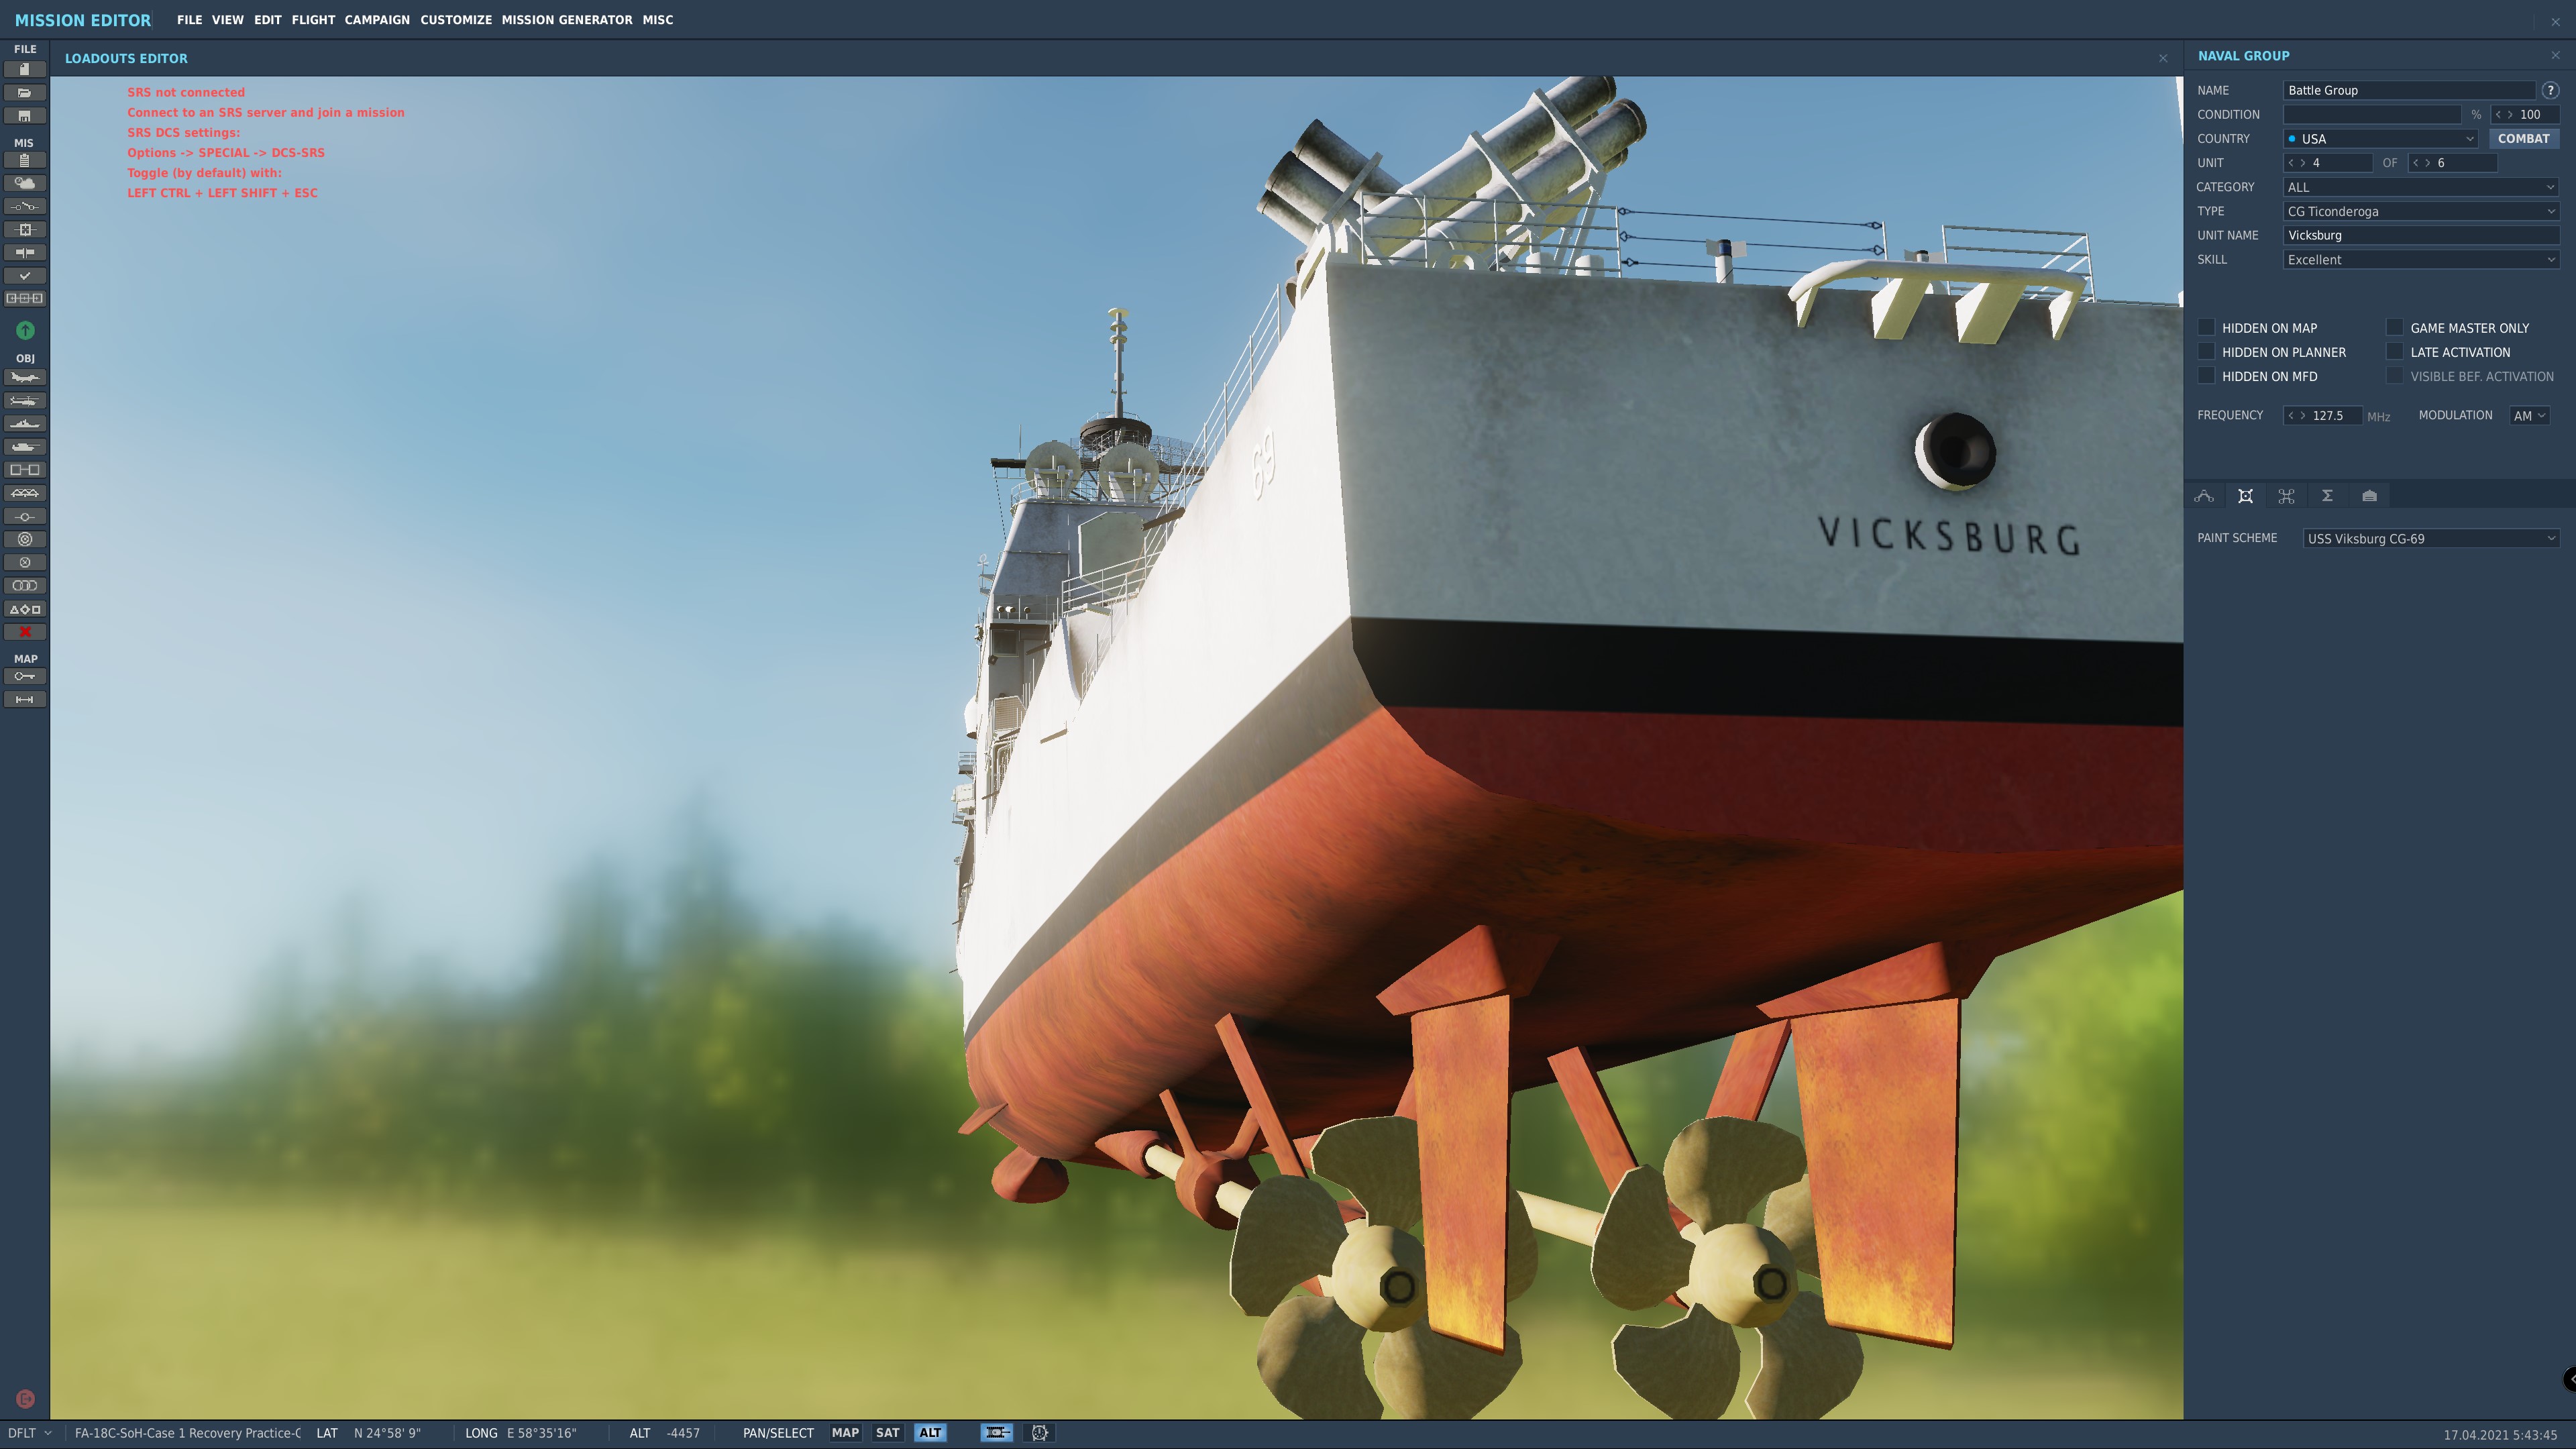Open the MISSION GENERATOR menu
This screenshot has height=1449, width=2576.
click(x=567, y=20)
